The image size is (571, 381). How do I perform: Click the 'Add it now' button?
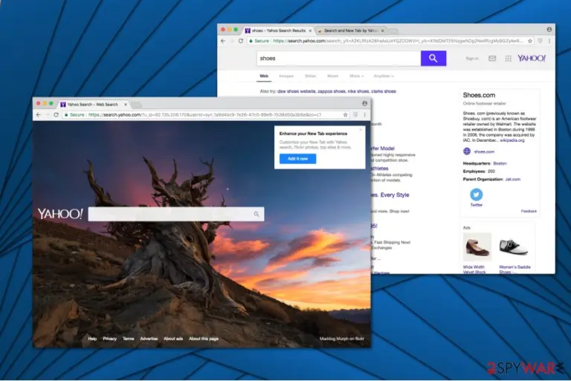coord(297,159)
